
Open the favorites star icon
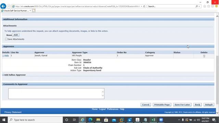coord(209,6)
